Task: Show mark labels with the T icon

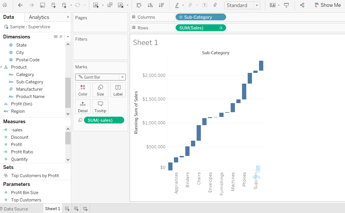Action: point(205,5)
